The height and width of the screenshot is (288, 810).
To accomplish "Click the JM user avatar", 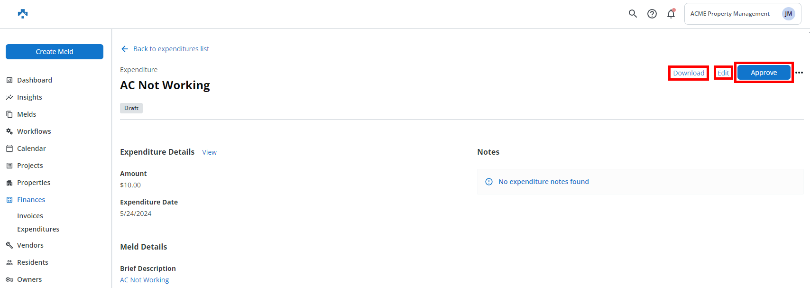I will 788,14.
